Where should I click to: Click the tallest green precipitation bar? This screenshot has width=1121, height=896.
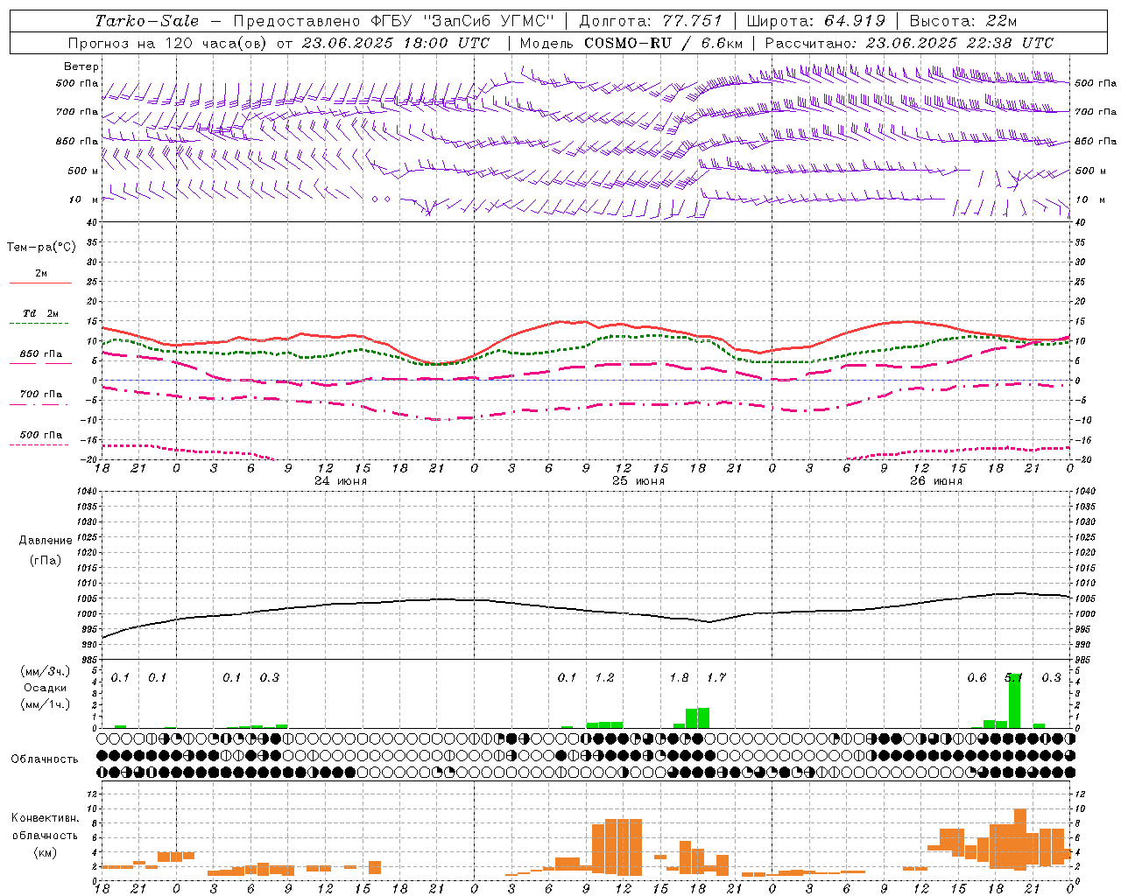coord(1014,700)
